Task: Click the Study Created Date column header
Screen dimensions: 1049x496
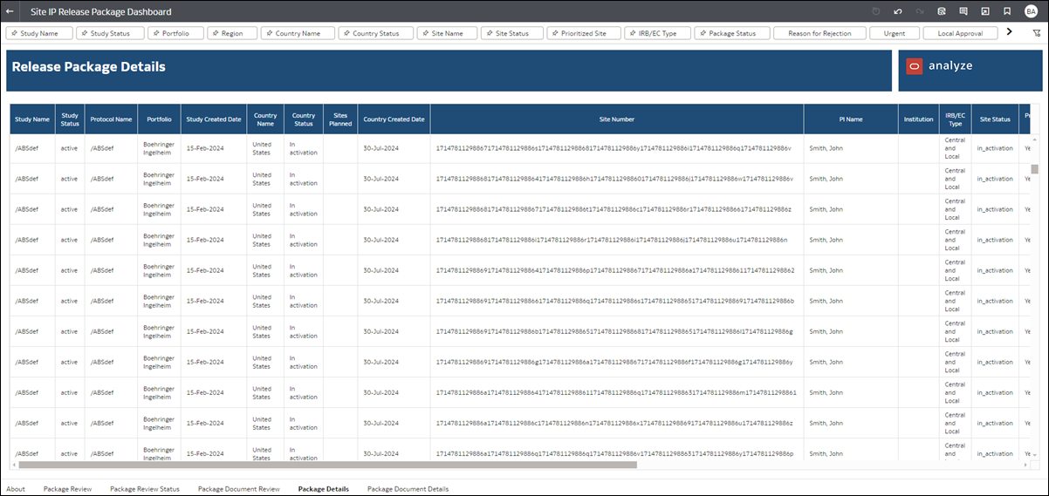Action: tap(214, 119)
